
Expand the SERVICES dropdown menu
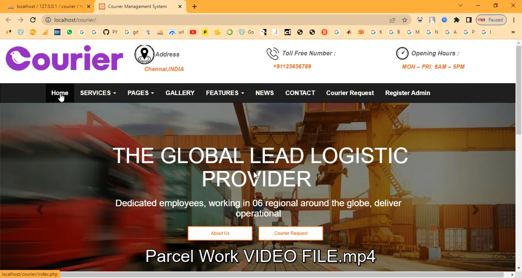tap(98, 93)
